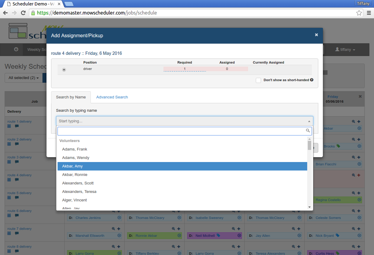Click the magnifier icon in search box
Screen dimensions: 374x255
pyautogui.click(x=308, y=131)
